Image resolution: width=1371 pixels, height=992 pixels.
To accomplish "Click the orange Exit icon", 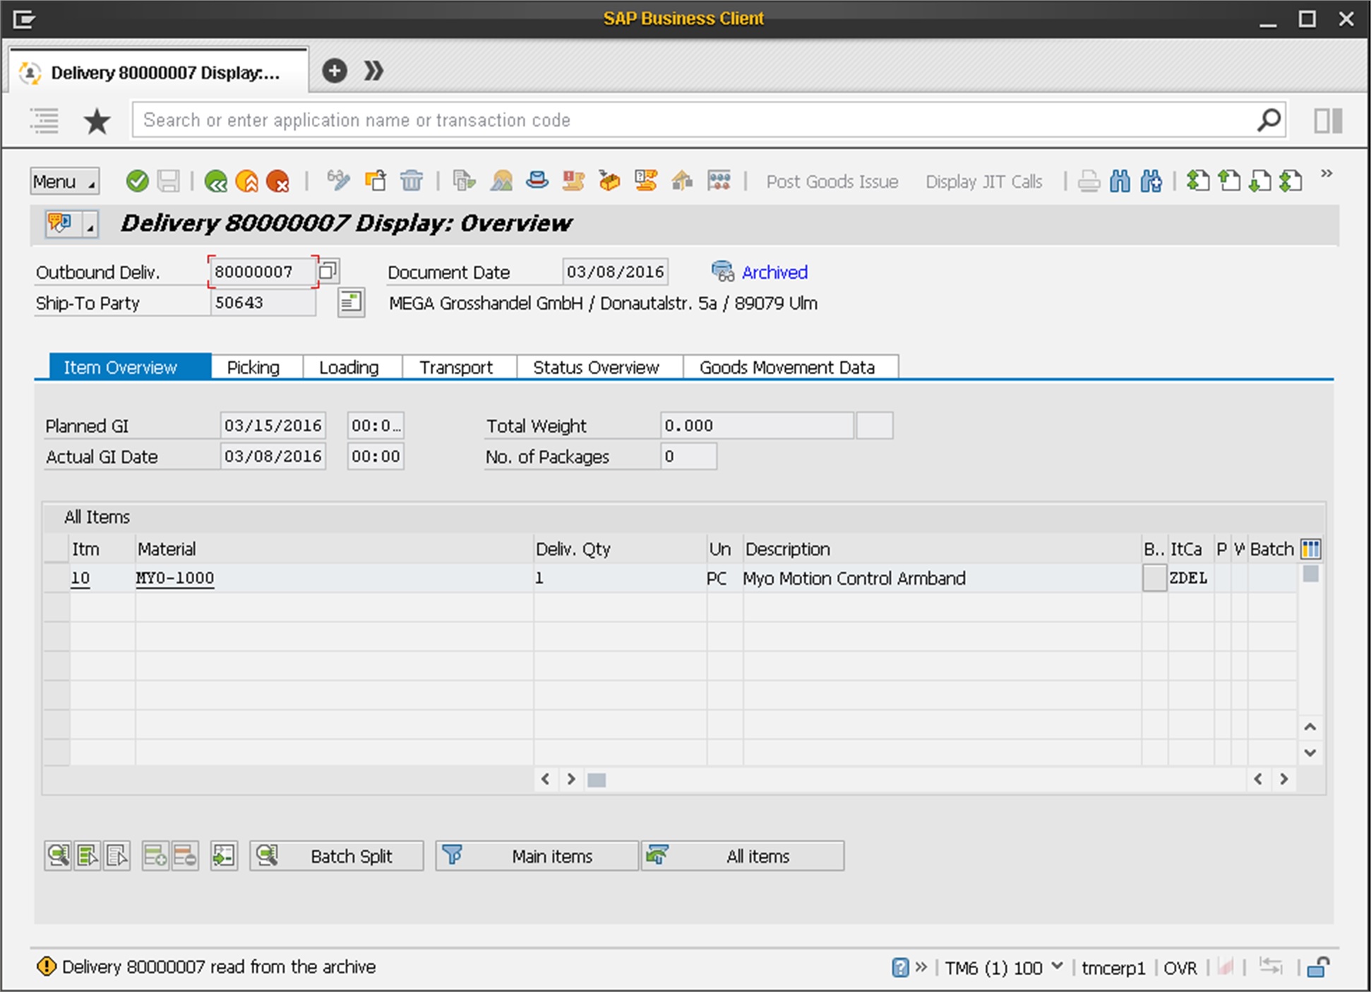I will 246,181.
